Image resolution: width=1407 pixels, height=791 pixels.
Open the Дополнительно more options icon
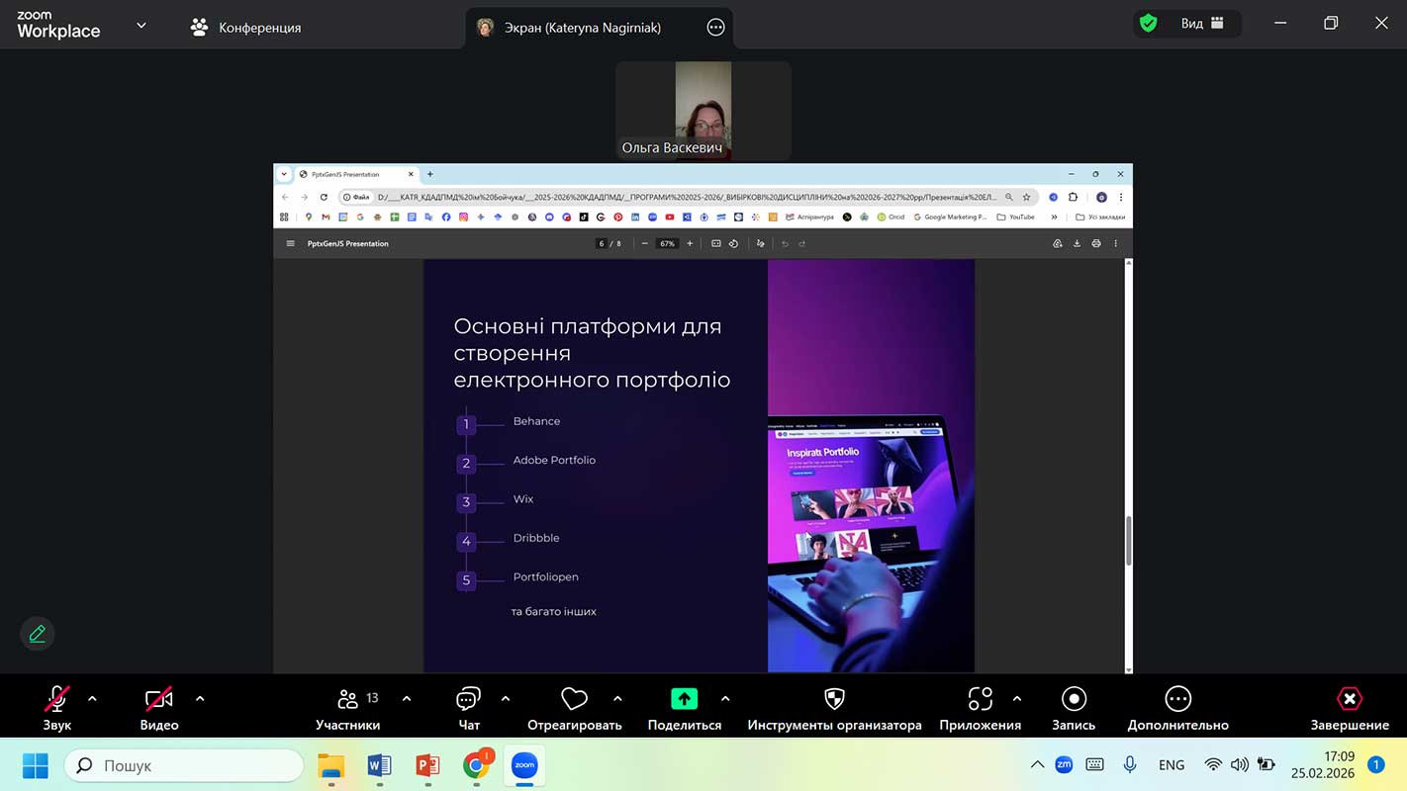(x=1177, y=700)
